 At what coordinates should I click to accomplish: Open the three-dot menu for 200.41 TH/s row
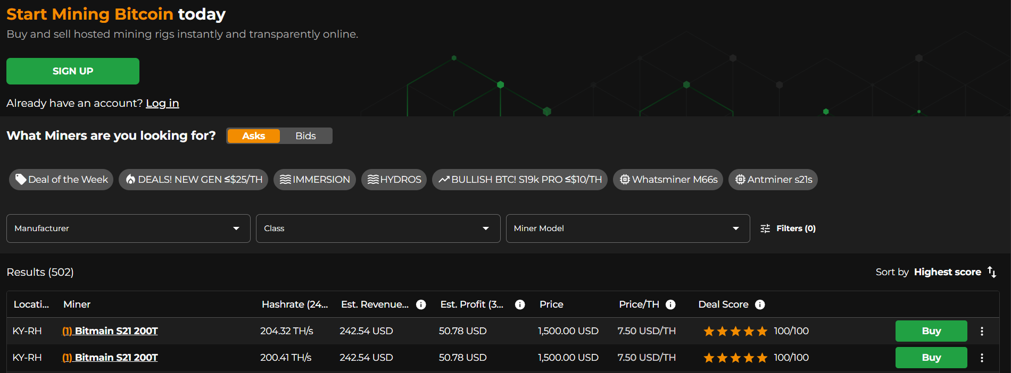click(x=982, y=358)
